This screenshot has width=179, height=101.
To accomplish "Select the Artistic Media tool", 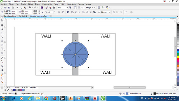I will pos(2,37).
